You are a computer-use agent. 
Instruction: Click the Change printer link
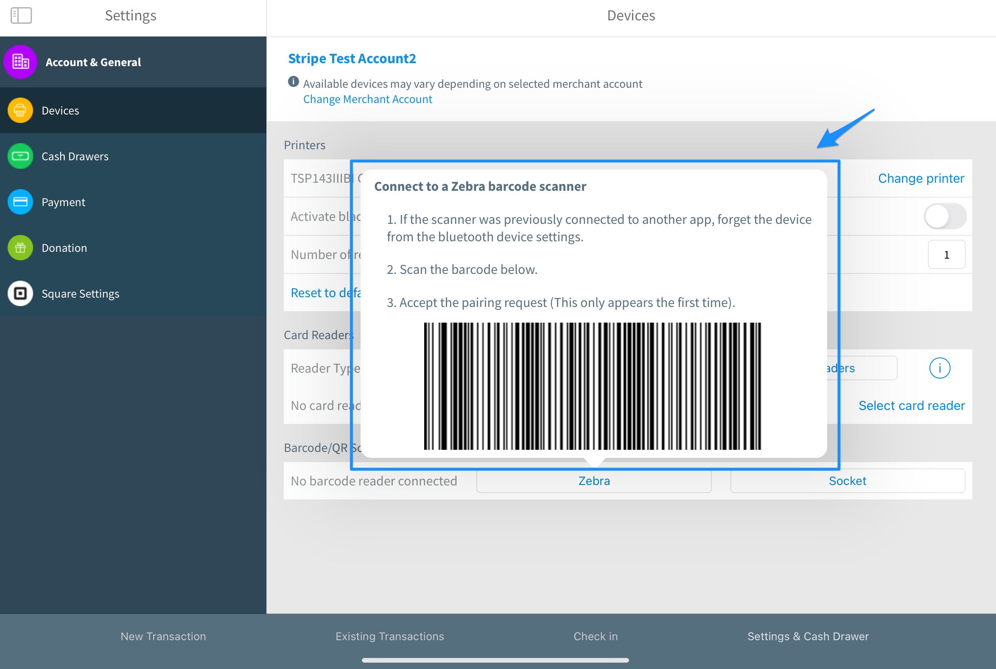pos(921,178)
